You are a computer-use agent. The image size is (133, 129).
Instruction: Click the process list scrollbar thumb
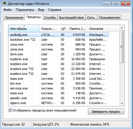pyautogui.click(x=122, y=47)
